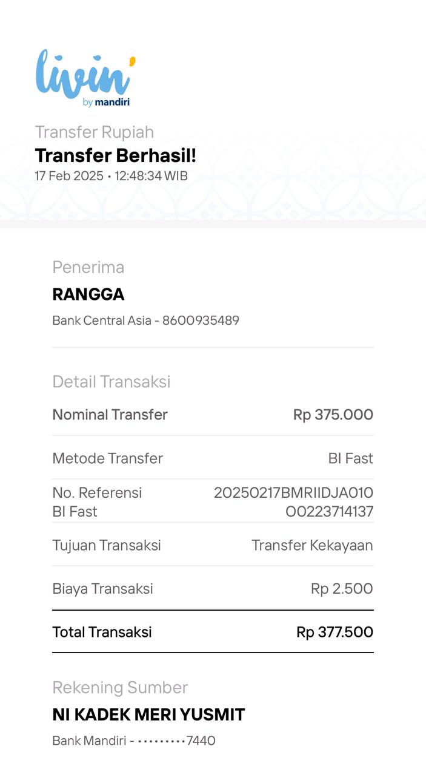
Task: Click the "Transfer Berhasil!" heading
Action: pyautogui.click(x=115, y=155)
